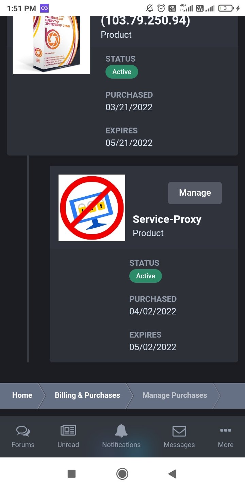Open the More three-dots menu
The height and width of the screenshot is (490, 245).
[226, 430]
